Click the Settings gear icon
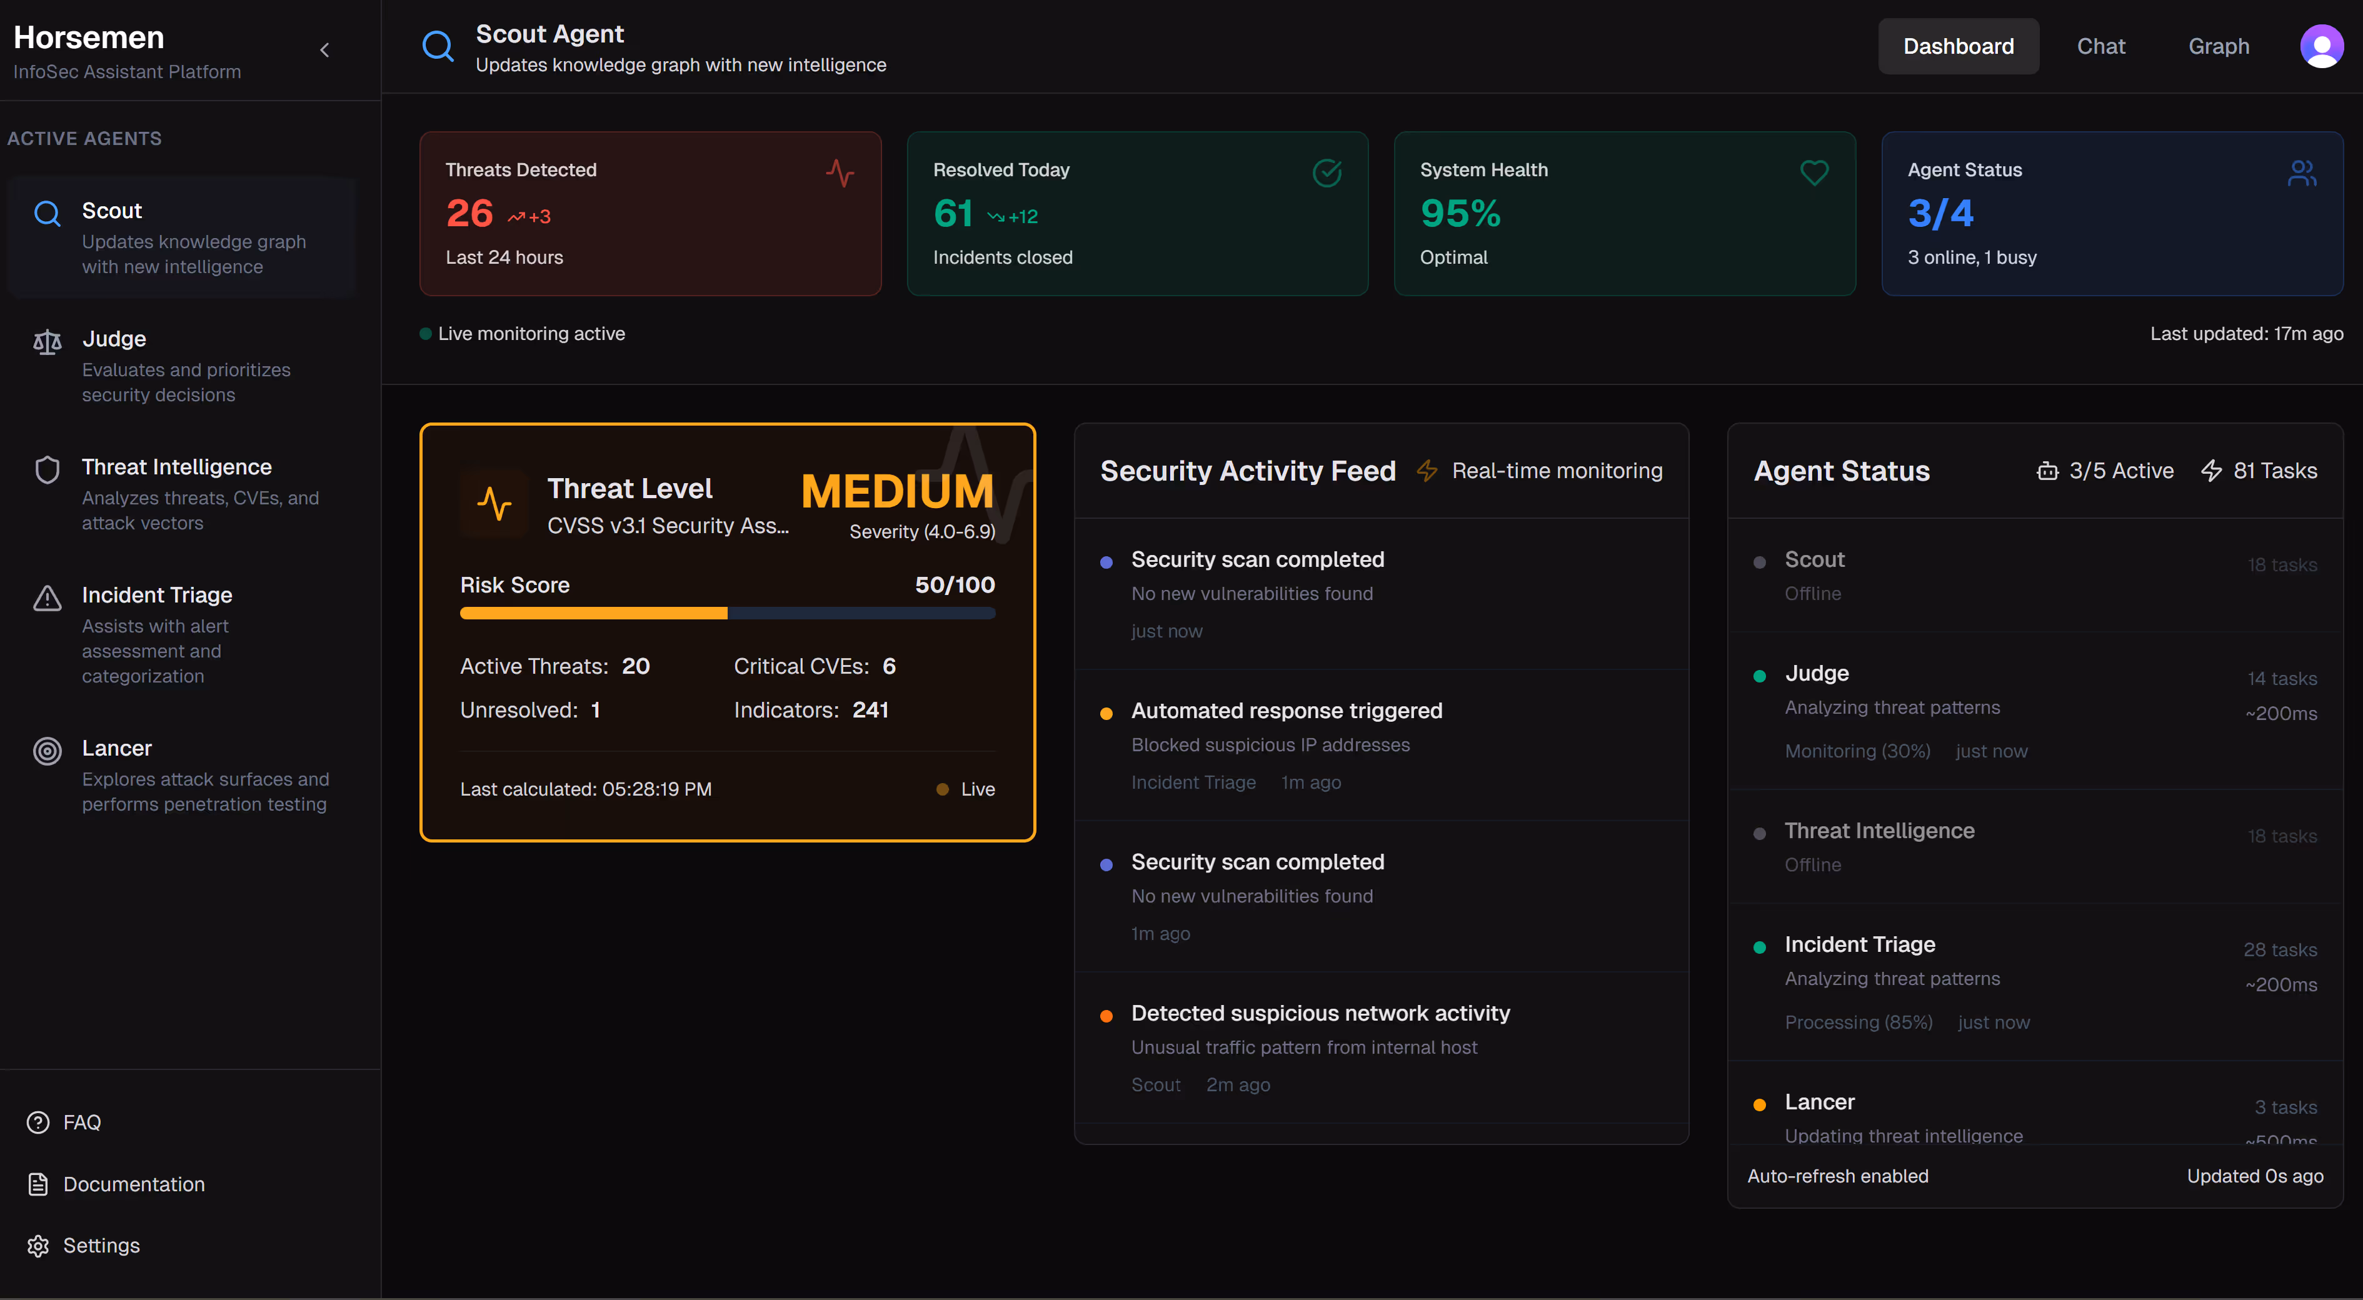Viewport: 2363px width, 1300px height. (38, 1245)
